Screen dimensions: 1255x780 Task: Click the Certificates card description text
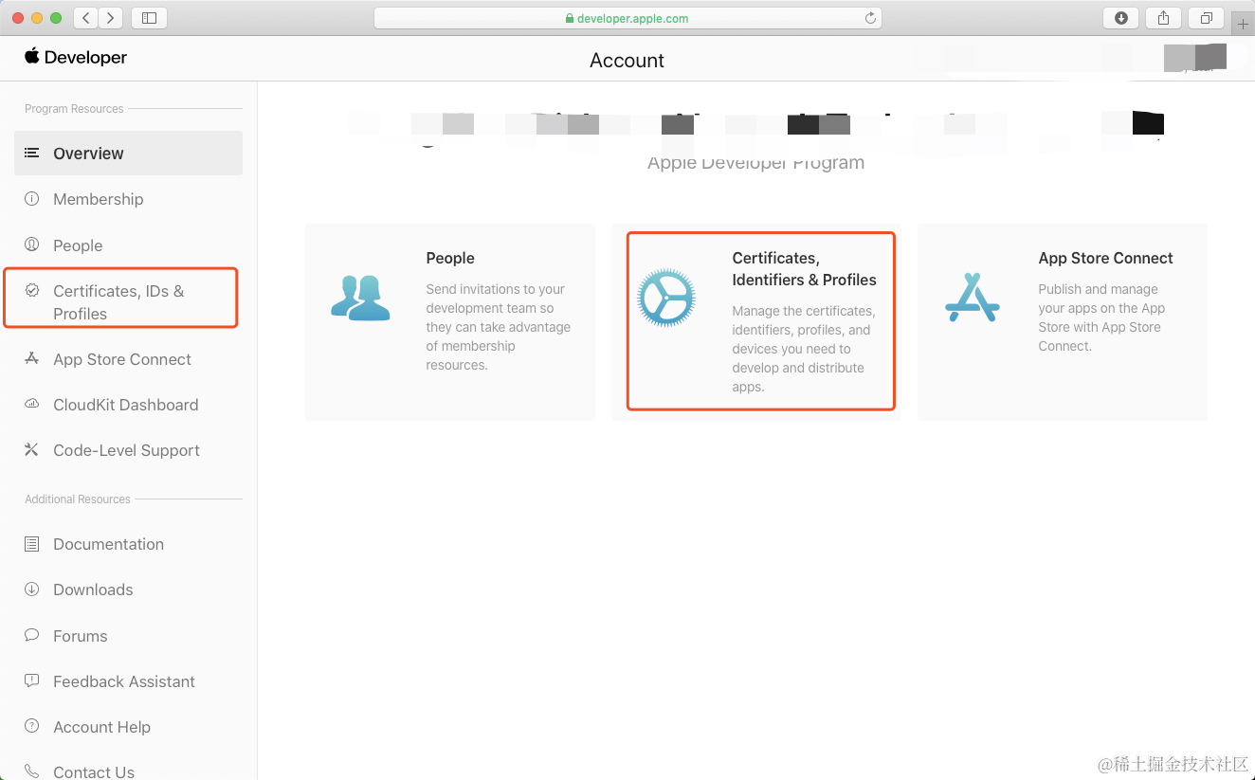[804, 349]
